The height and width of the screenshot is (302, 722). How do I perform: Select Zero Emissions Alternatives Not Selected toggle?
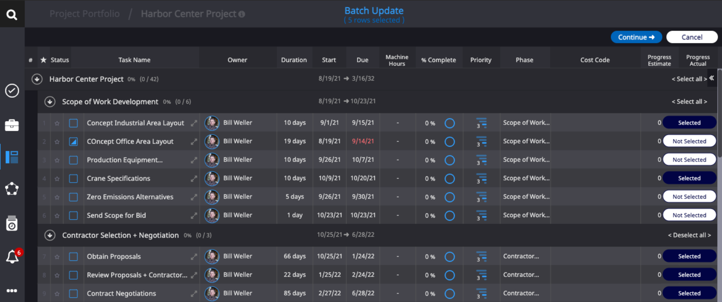[689, 196]
